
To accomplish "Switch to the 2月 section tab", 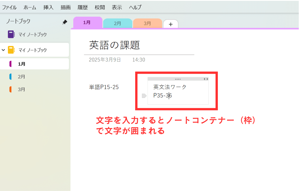I will pyautogui.click(x=117, y=23).
